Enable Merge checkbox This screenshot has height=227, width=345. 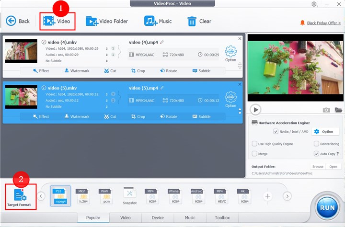tap(254, 154)
